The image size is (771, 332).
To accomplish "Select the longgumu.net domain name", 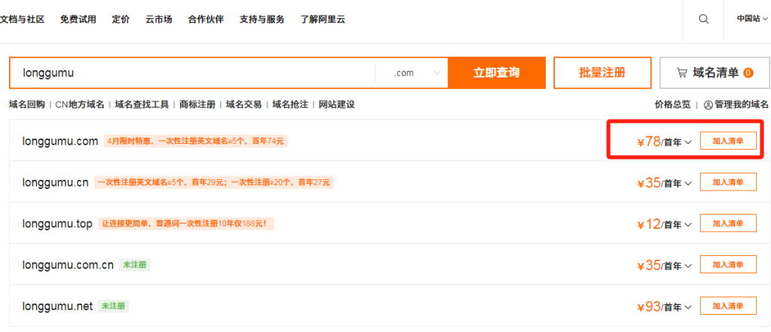I will click(x=57, y=306).
